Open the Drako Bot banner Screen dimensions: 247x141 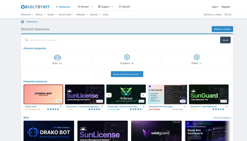pyautogui.click(x=49, y=131)
